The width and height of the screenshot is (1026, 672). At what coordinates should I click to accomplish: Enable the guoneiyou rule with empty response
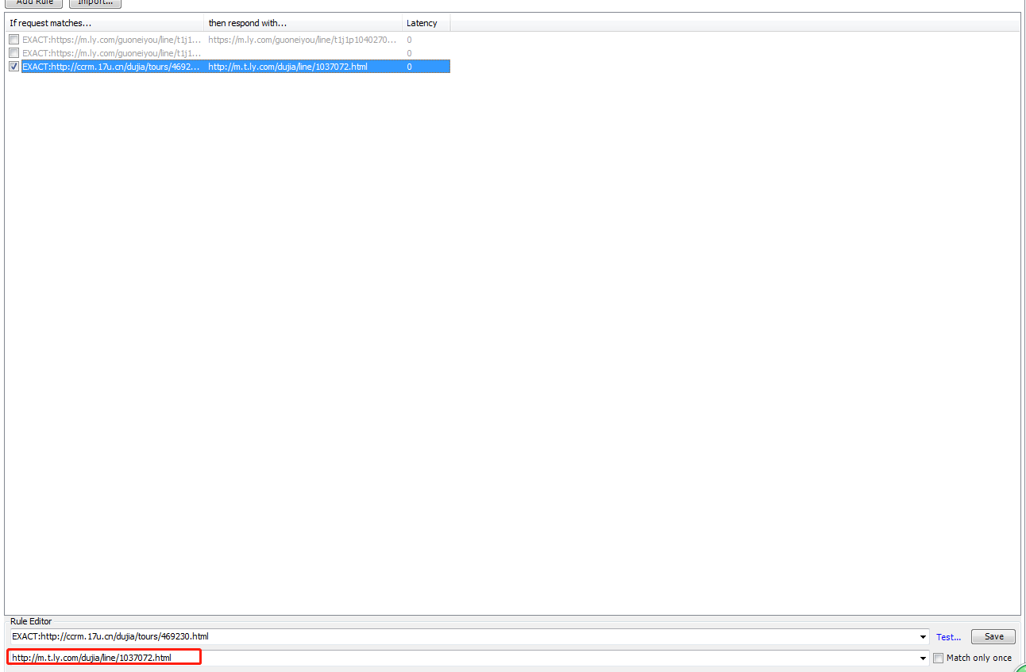pyautogui.click(x=13, y=53)
